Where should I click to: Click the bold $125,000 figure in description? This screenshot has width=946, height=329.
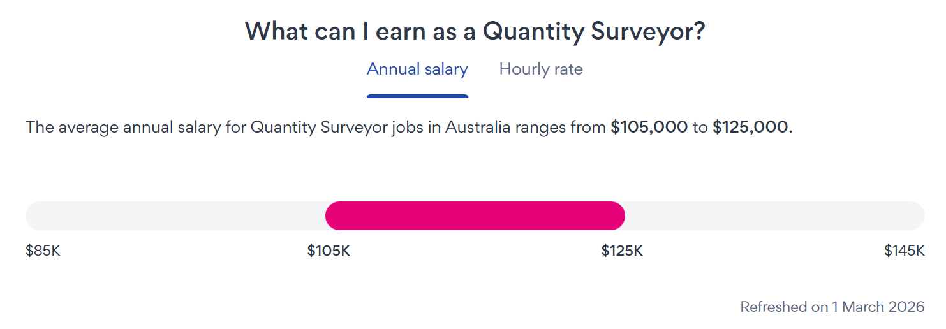click(750, 127)
